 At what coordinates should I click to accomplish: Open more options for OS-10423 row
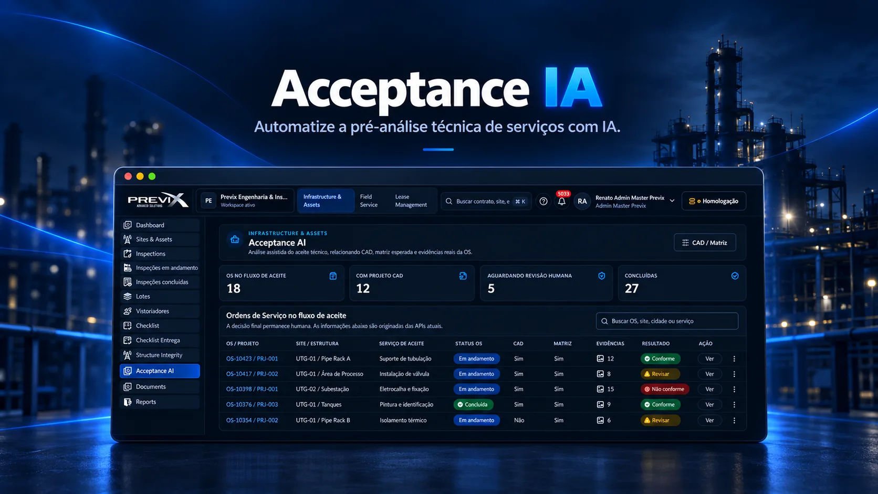point(734,359)
